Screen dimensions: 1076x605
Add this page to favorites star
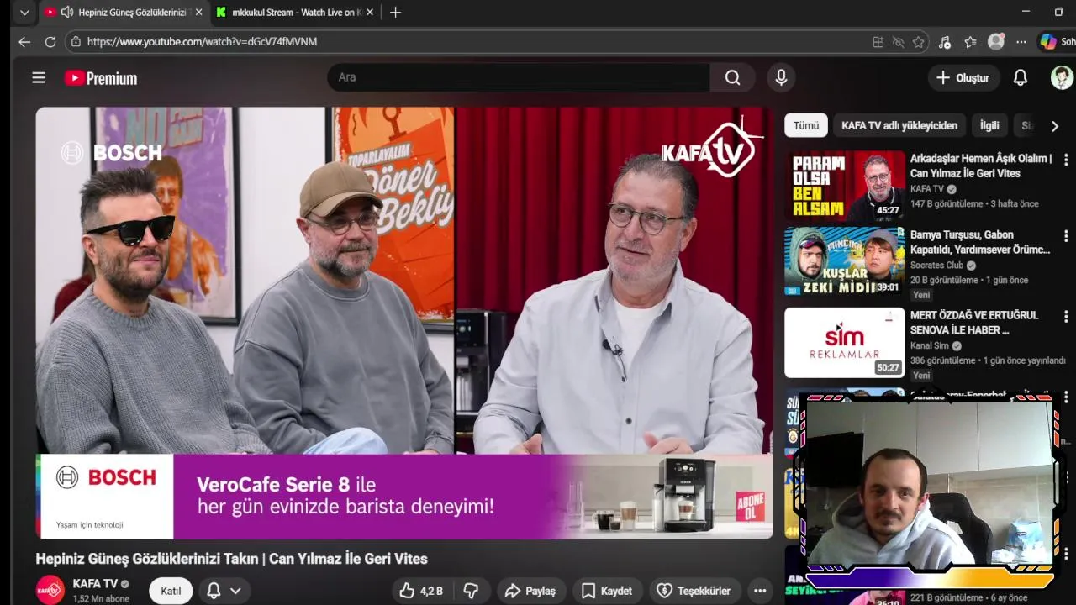point(919,42)
